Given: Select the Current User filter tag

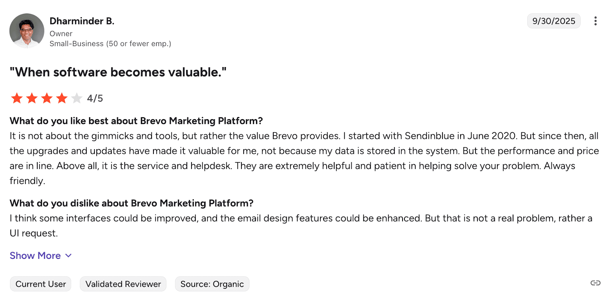Looking at the screenshot, I should coord(40,284).
